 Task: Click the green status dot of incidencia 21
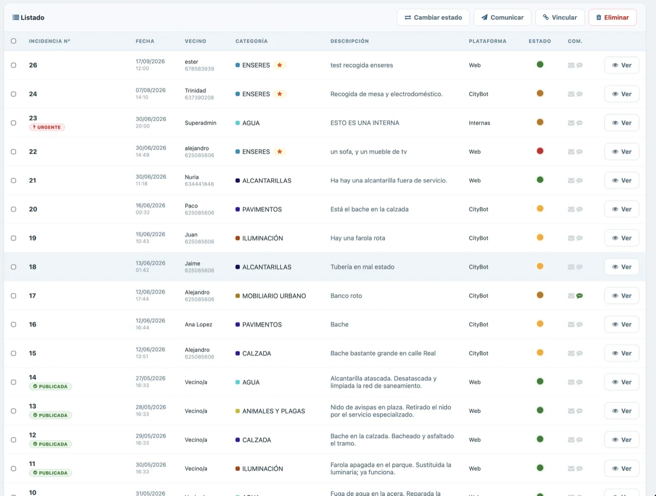coord(540,180)
